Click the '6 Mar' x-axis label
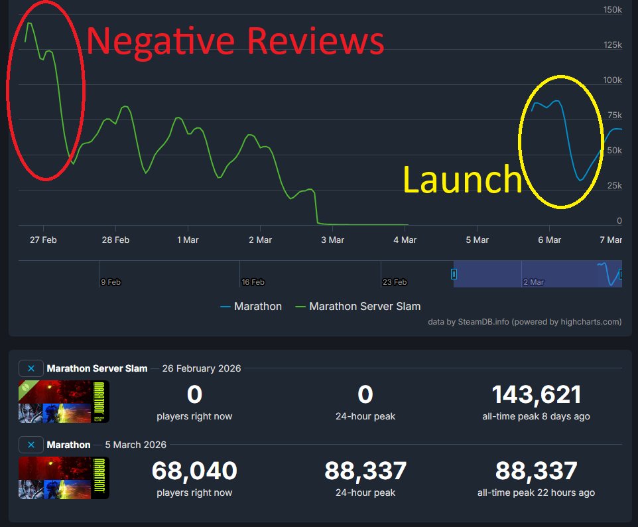 coord(549,240)
